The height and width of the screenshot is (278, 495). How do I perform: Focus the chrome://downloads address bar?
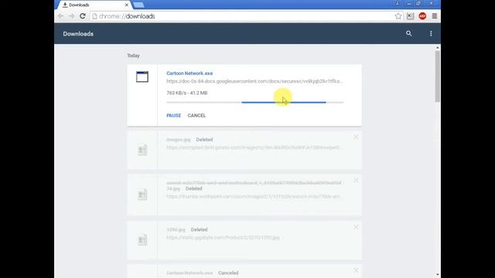241,16
